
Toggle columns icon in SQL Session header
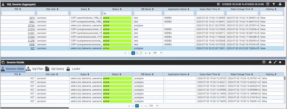pos(268,4)
